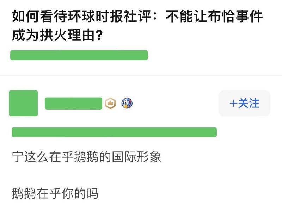Tap the +关注 follow button
Screen dimensions: 282x206
point(244,103)
